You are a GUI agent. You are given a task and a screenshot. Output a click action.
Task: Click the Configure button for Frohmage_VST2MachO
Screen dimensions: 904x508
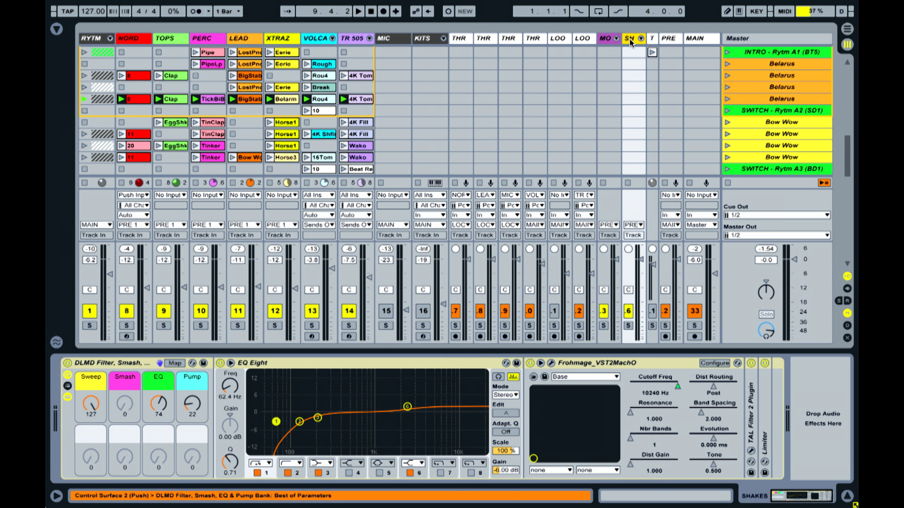click(712, 363)
